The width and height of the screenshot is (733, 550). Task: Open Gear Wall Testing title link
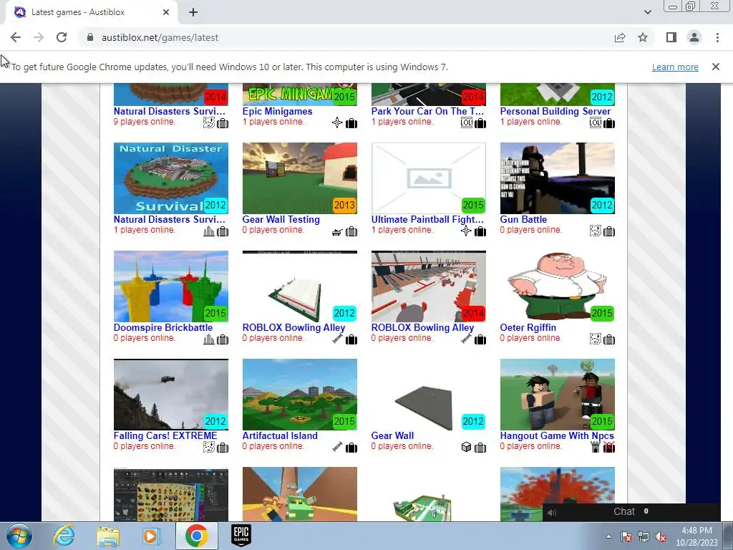(281, 219)
